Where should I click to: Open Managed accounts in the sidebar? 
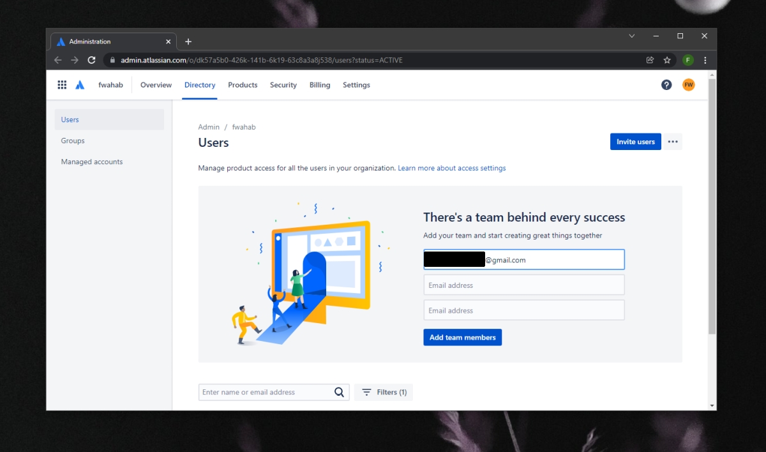pos(109,162)
